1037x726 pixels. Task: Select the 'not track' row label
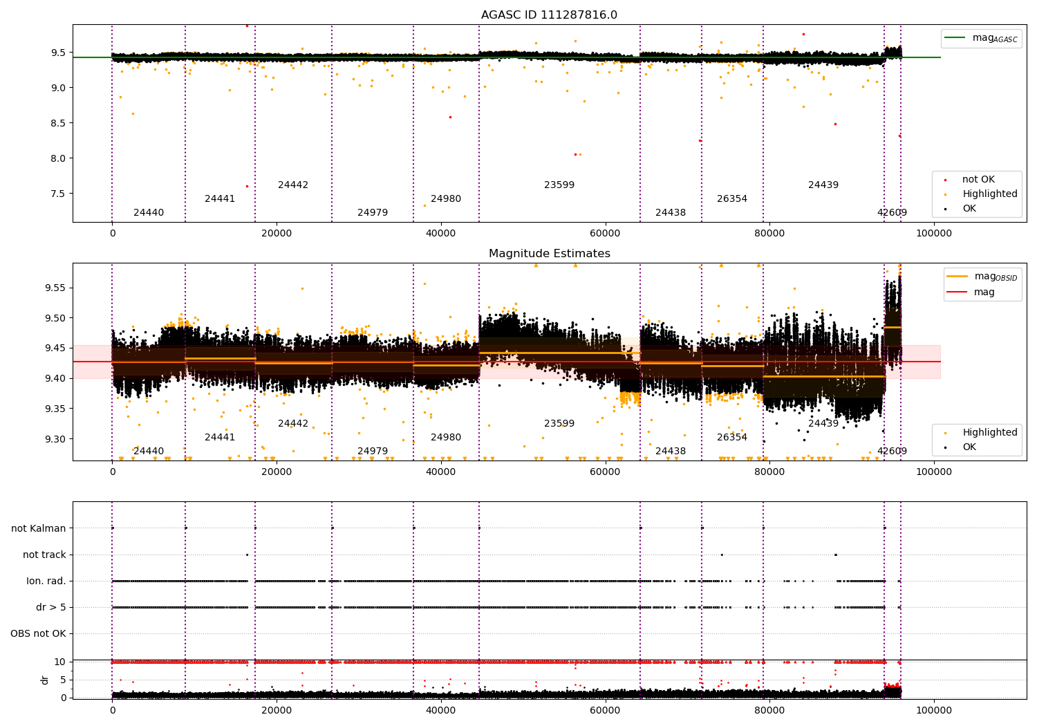44,555
